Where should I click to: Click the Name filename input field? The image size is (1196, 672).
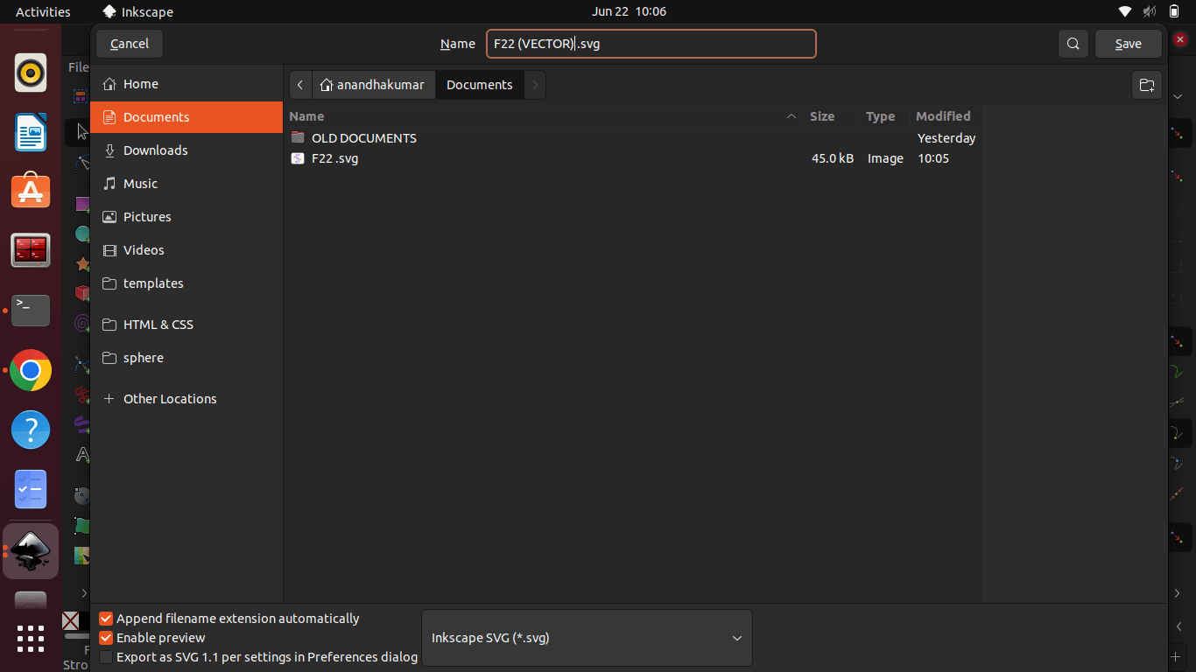[x=651, y=44]
